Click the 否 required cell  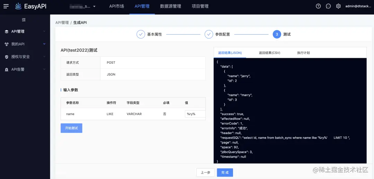tap(164, 114)
